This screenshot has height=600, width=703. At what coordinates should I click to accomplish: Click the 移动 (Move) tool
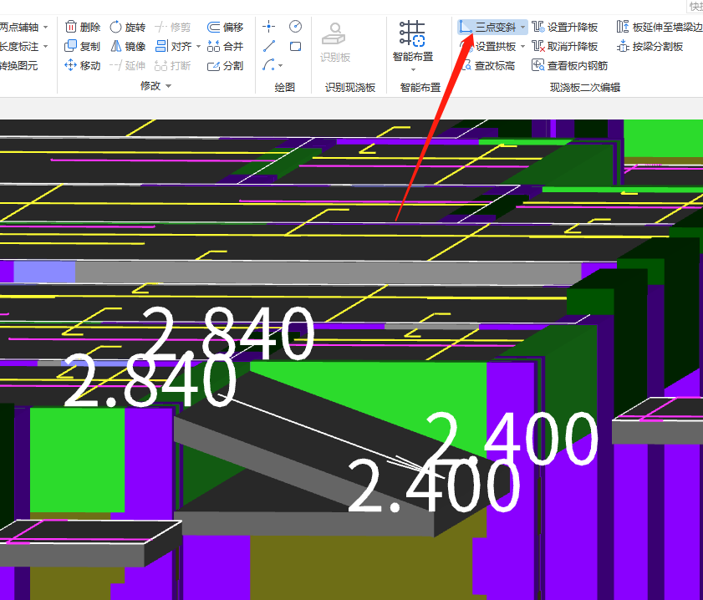pos(83,65)
